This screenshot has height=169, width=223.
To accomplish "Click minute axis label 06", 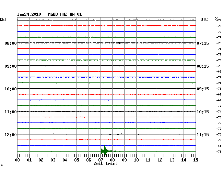I will click(x=89, y=160).
